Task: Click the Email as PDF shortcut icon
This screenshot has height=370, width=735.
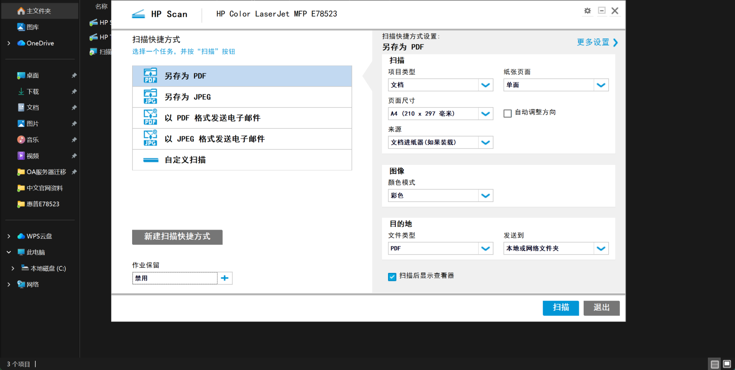Action: pyautogui.click(x=150, y=118)
